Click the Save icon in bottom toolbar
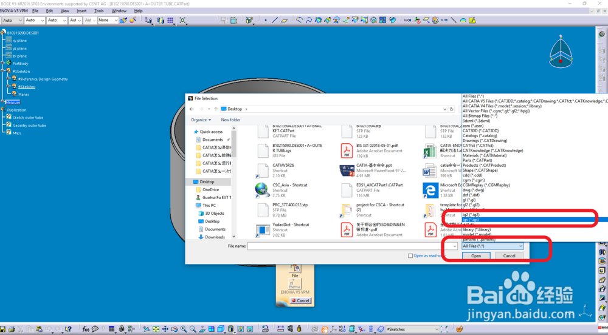This screenshot has height=335, width=608. coord(3,329)
